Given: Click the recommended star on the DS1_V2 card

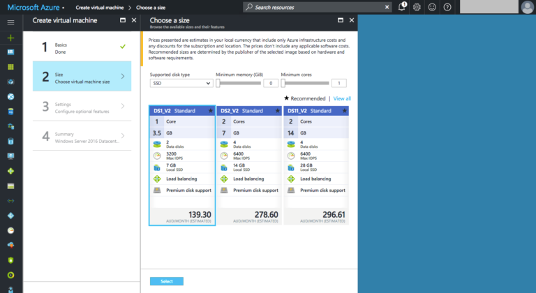Looking at the screenshot, I should 211,111.
